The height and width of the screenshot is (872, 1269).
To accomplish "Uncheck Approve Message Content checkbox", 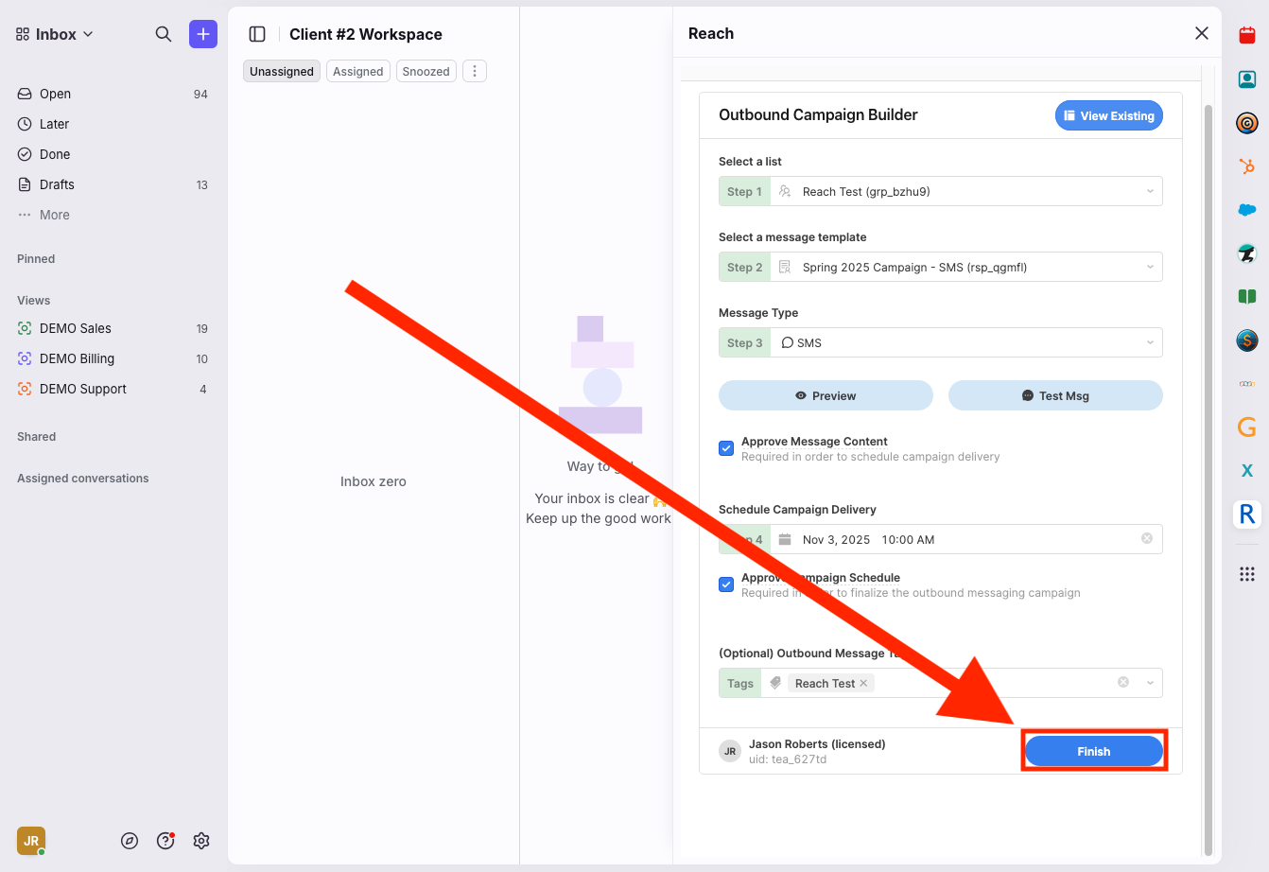I will click(726, 448).
